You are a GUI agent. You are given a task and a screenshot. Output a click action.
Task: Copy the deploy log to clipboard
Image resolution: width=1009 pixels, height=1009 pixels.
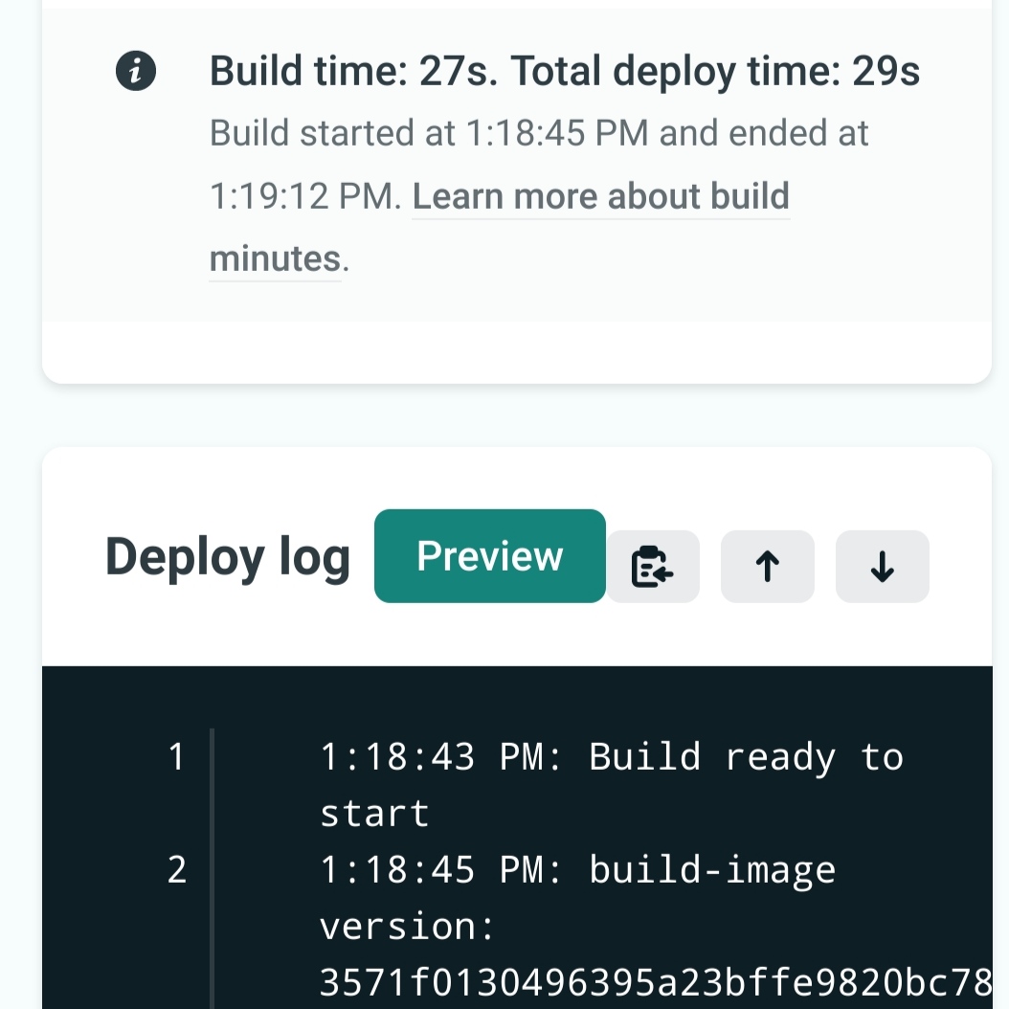(653, 567)
